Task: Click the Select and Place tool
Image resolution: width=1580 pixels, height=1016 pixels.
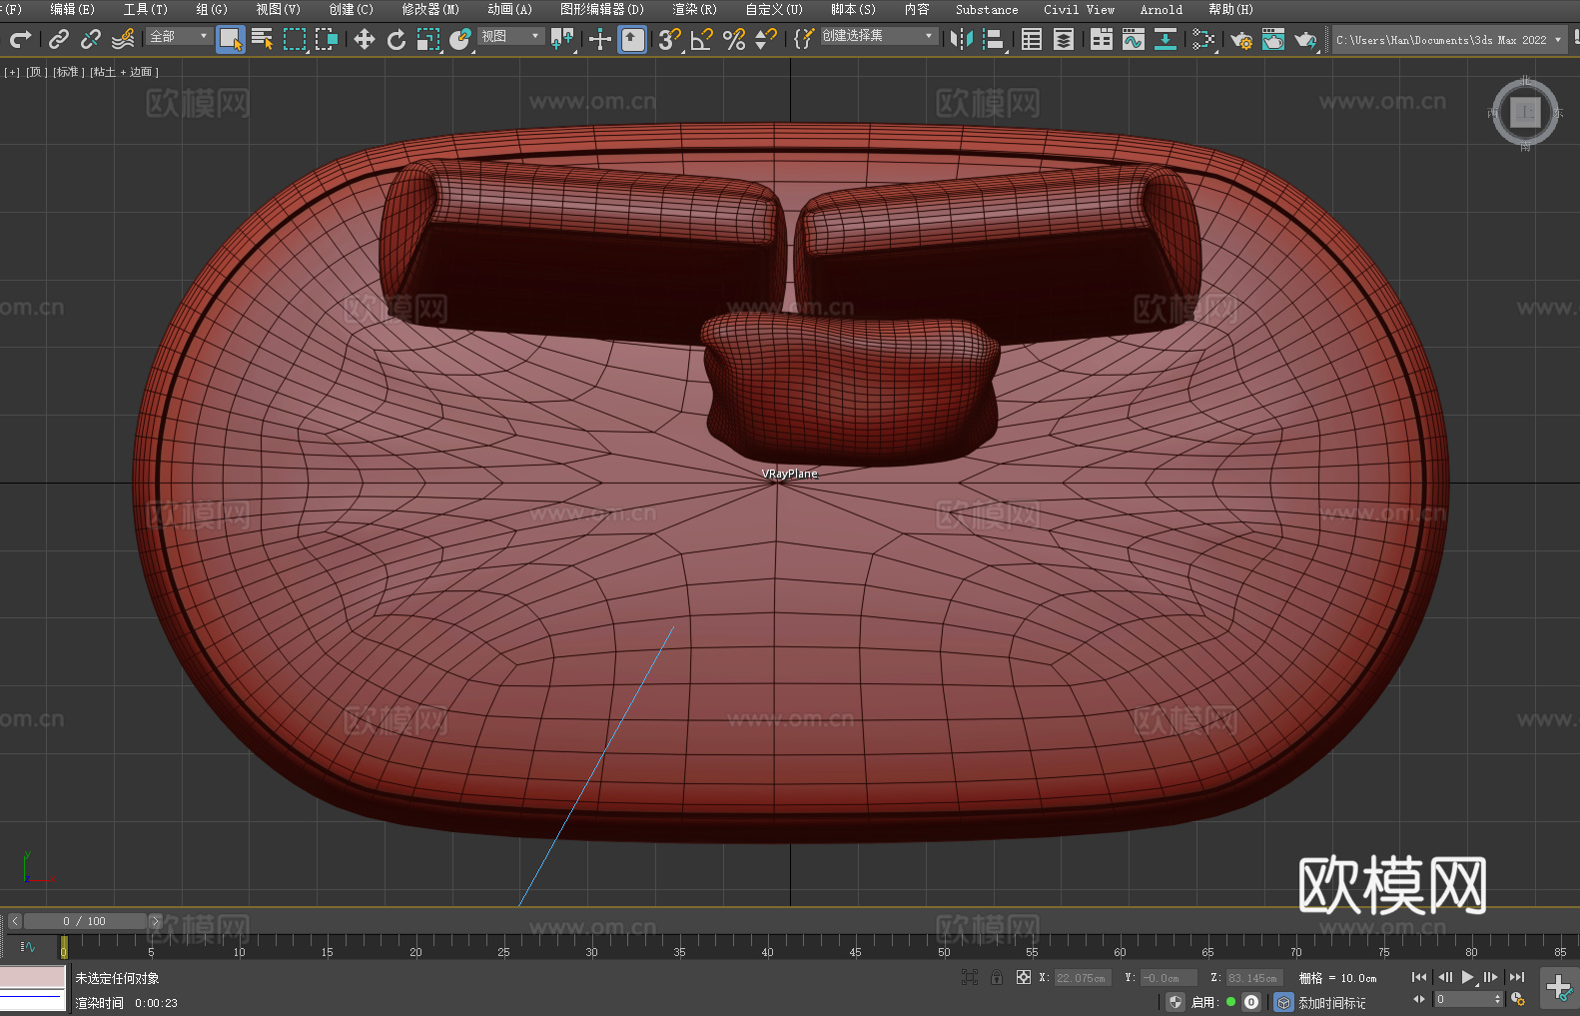Action: [460, 39]
